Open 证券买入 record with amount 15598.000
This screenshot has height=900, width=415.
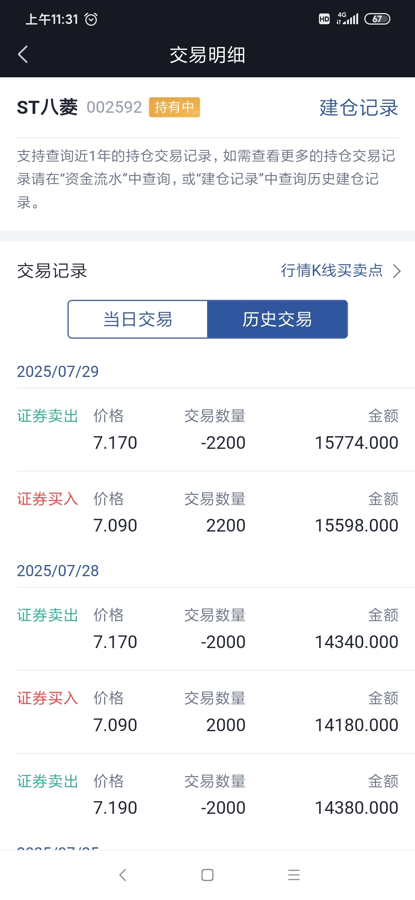pos(207,512)
